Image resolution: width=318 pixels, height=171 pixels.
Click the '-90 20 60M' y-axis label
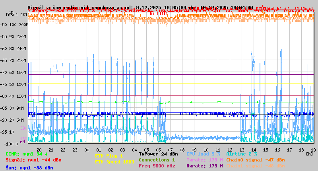12,120
